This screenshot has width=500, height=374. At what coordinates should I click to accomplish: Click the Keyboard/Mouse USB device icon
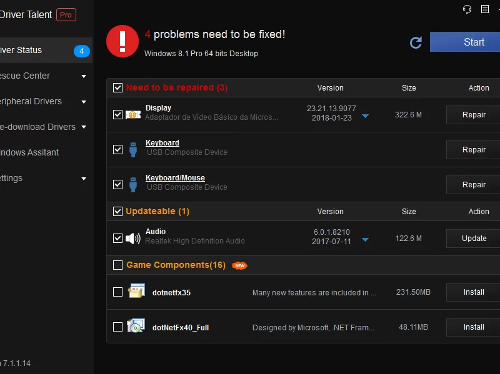[133, 184]
